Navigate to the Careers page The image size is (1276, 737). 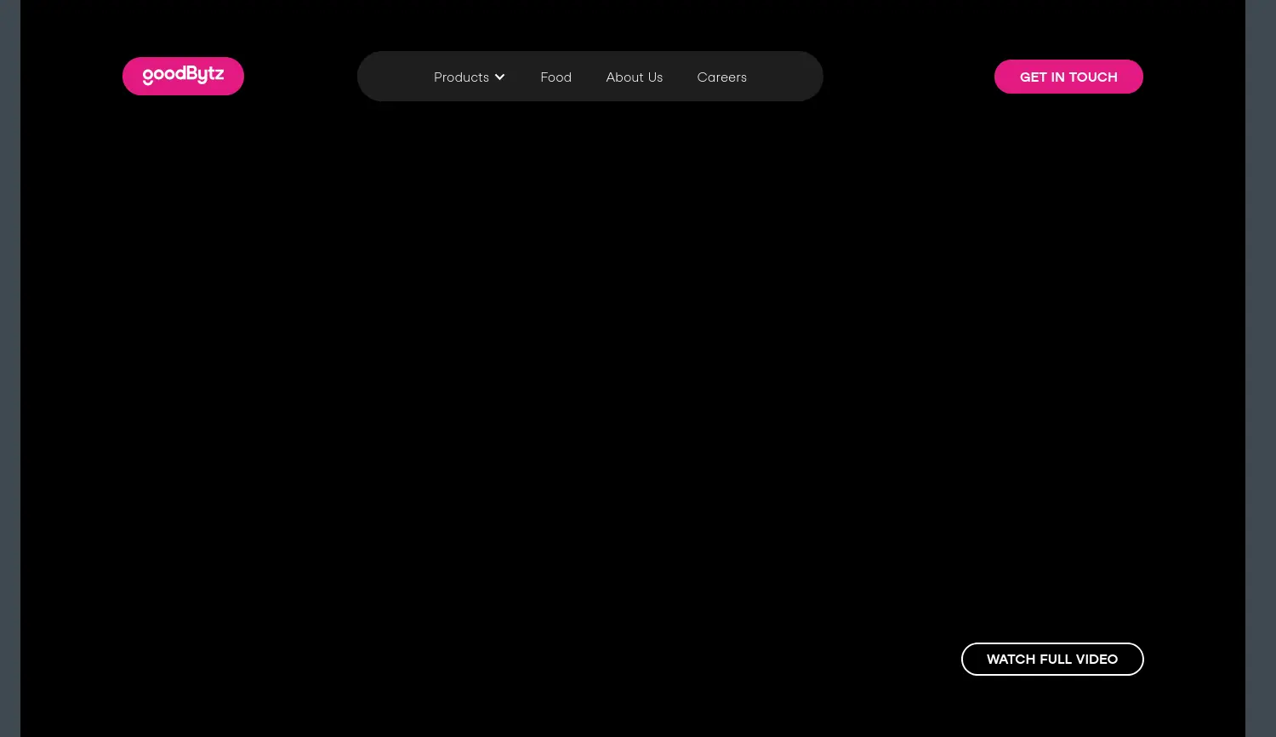pyautogui.click(x=721, y=77)
